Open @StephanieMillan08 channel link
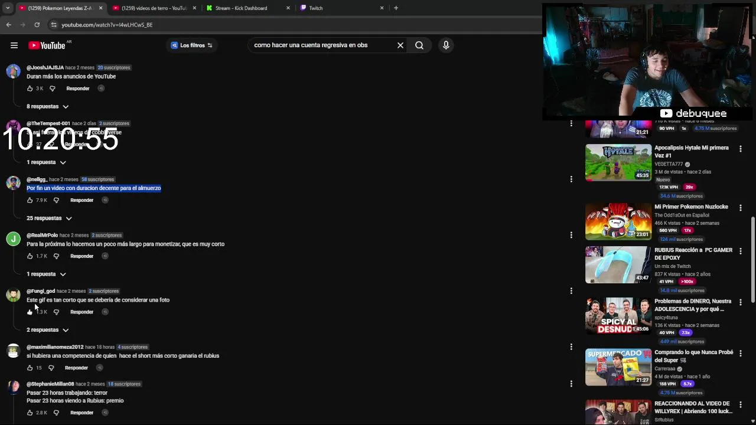The width and height of the screenshot is (756, 425). tap(50, 384)
